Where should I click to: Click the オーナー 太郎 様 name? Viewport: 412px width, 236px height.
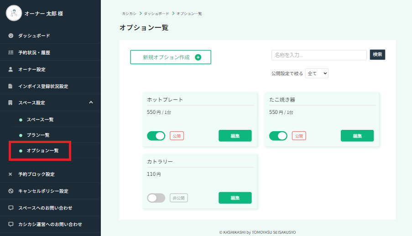[44, 14]
